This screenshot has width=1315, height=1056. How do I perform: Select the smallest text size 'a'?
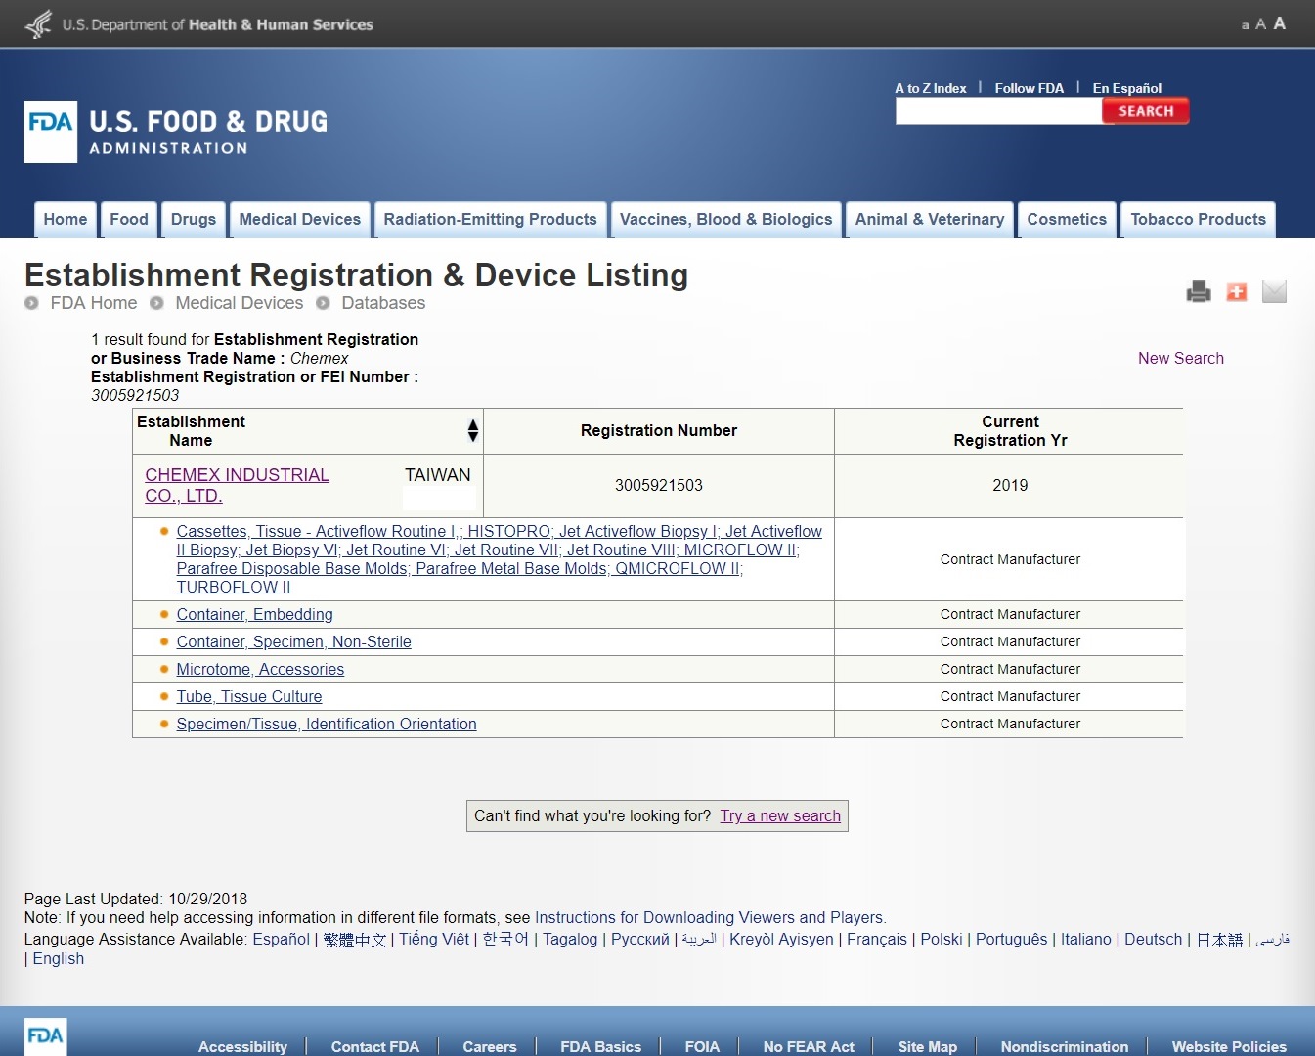[x=1245, y=25]
